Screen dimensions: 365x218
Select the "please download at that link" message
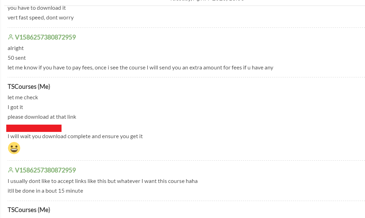coord(42,117)
